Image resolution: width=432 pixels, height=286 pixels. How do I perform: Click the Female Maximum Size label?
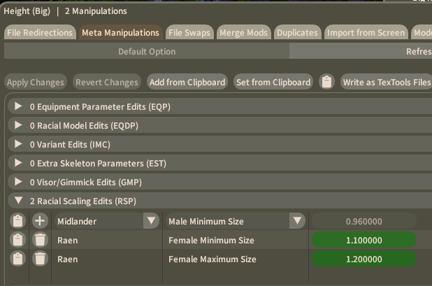click(213, 259)
